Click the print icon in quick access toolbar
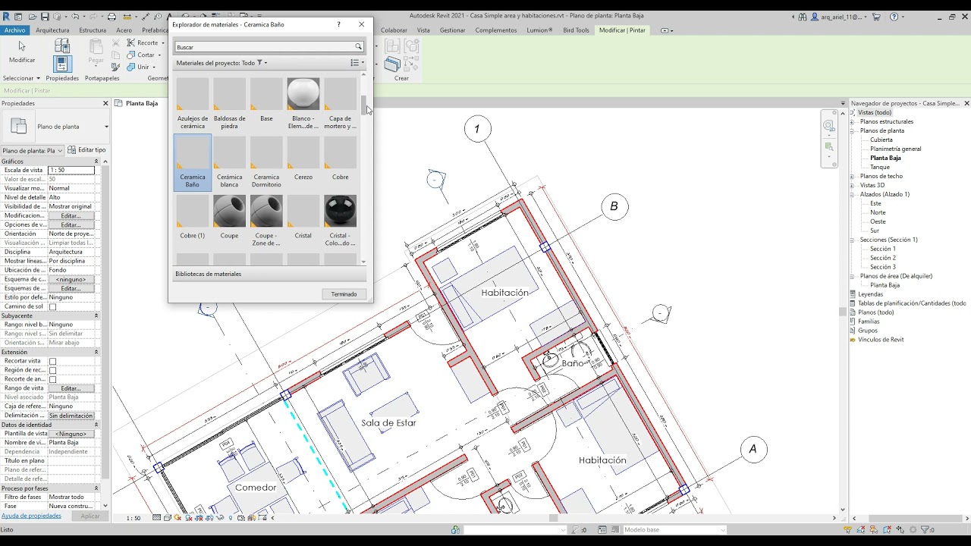971x546 pixels. (x=112, y=17)
